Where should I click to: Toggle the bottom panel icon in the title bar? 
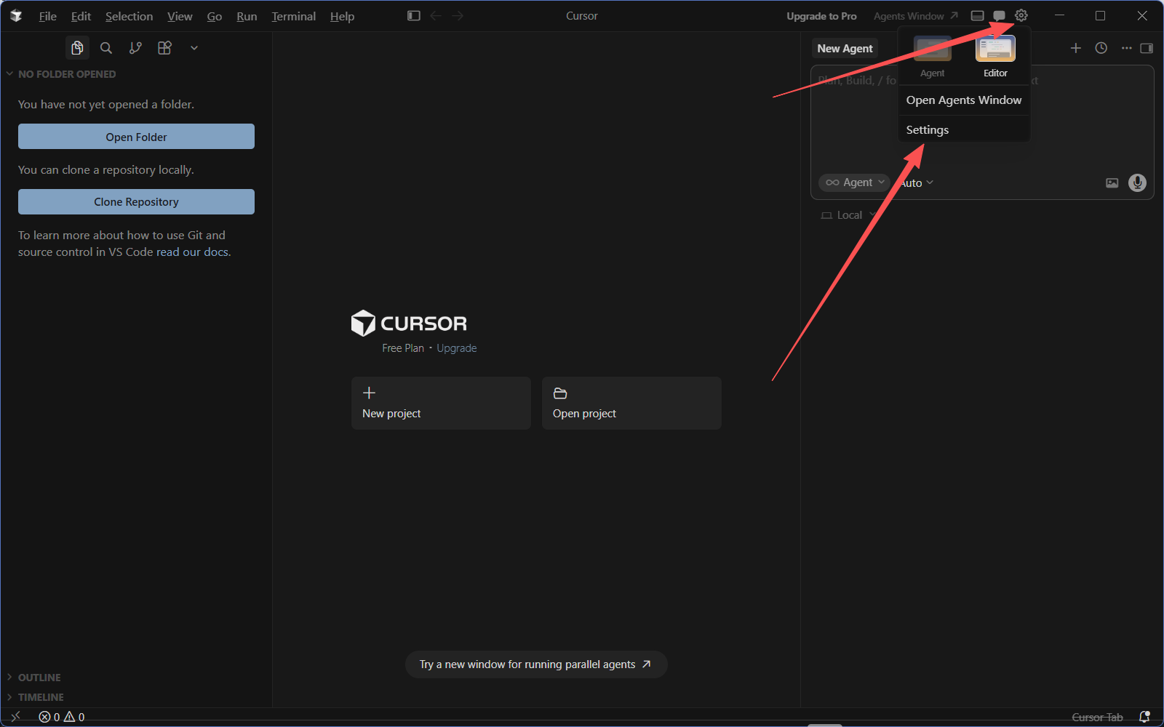coord(978,15)
